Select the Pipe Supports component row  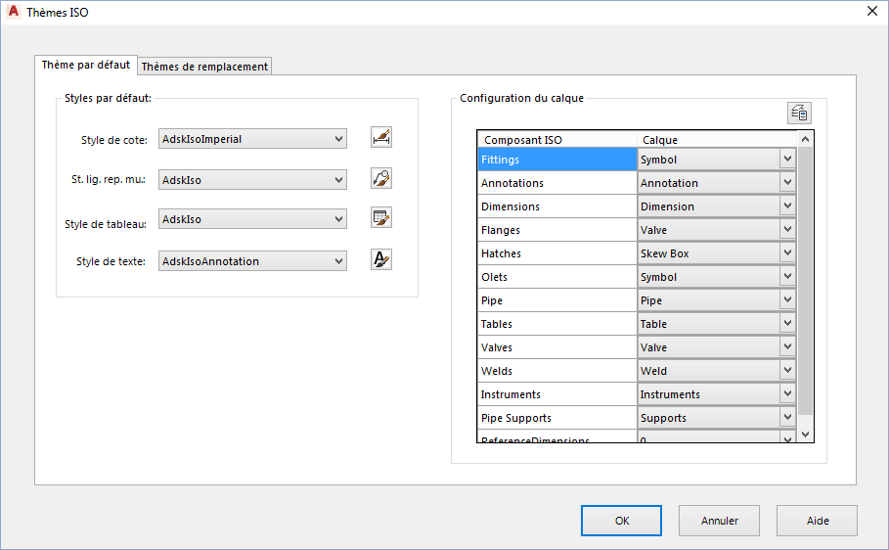pos(556,418)
